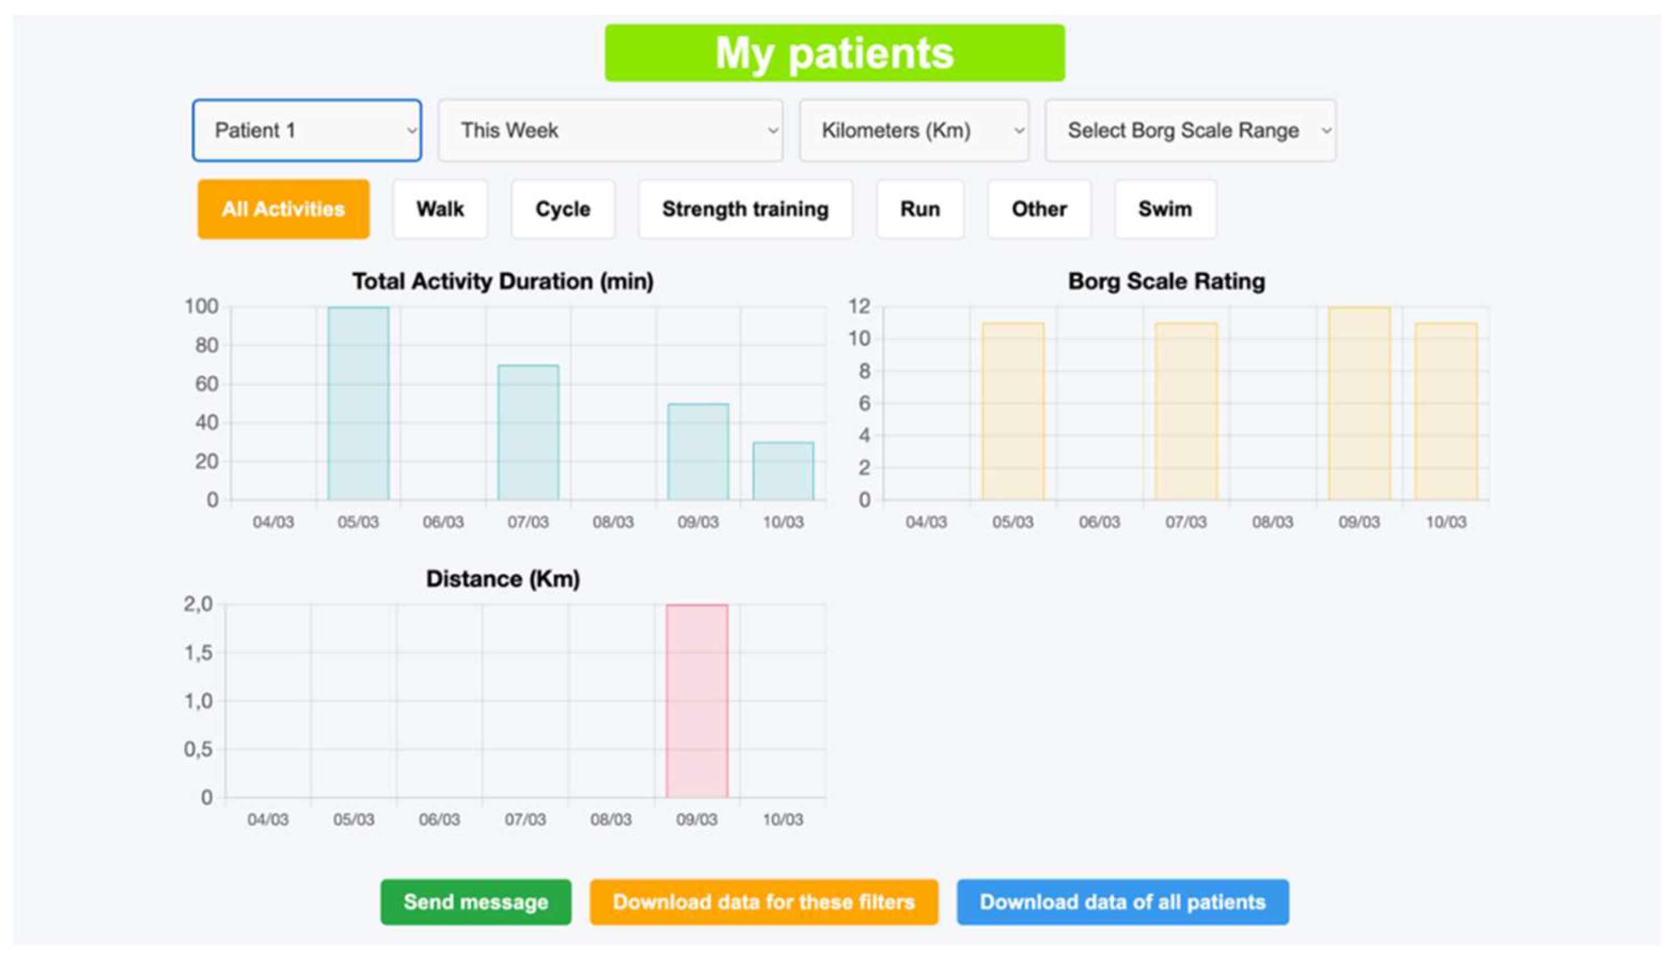Screen dimensions: 1670x962
Task: Click the My patients header banner
Action: [x=834, y=53]
